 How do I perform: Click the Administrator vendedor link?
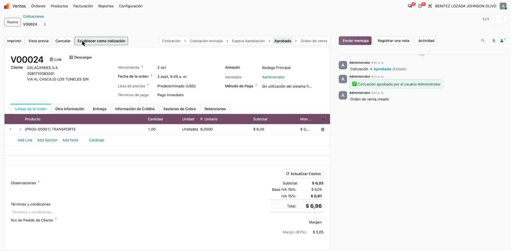[x=273, y=77]
